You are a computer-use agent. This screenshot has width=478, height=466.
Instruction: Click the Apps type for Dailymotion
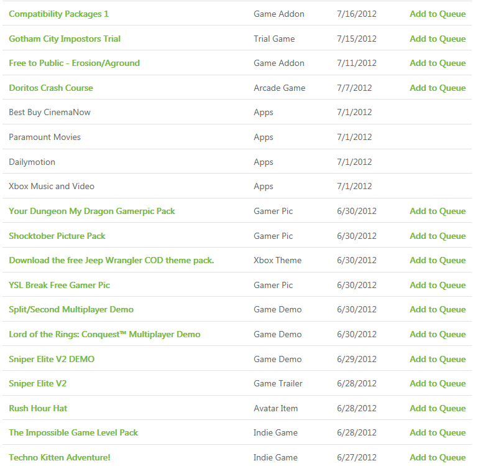click(x=264, y=162)
